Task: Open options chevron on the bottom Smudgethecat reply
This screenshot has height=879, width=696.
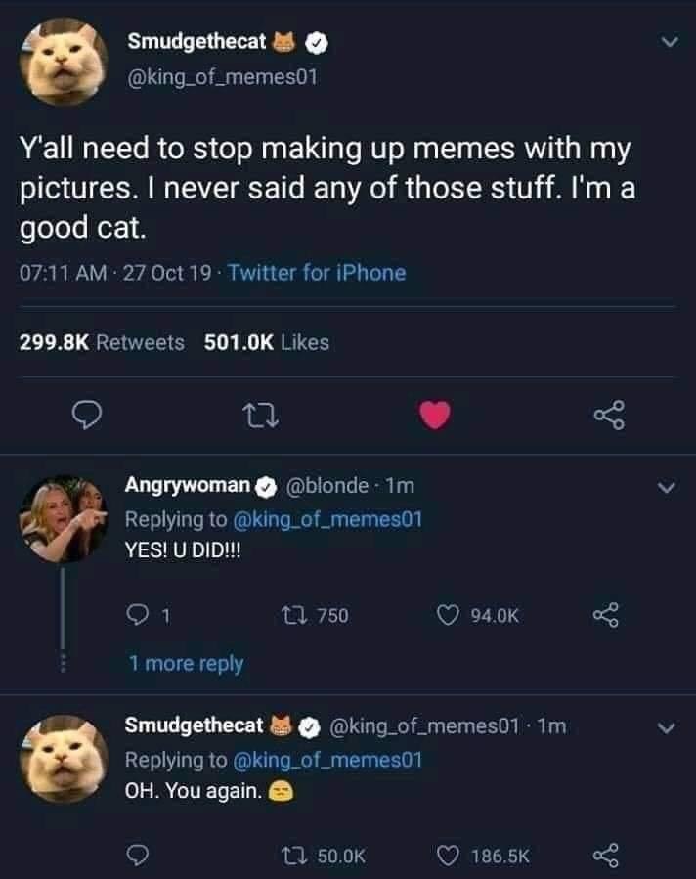Action: coord(669,727)
